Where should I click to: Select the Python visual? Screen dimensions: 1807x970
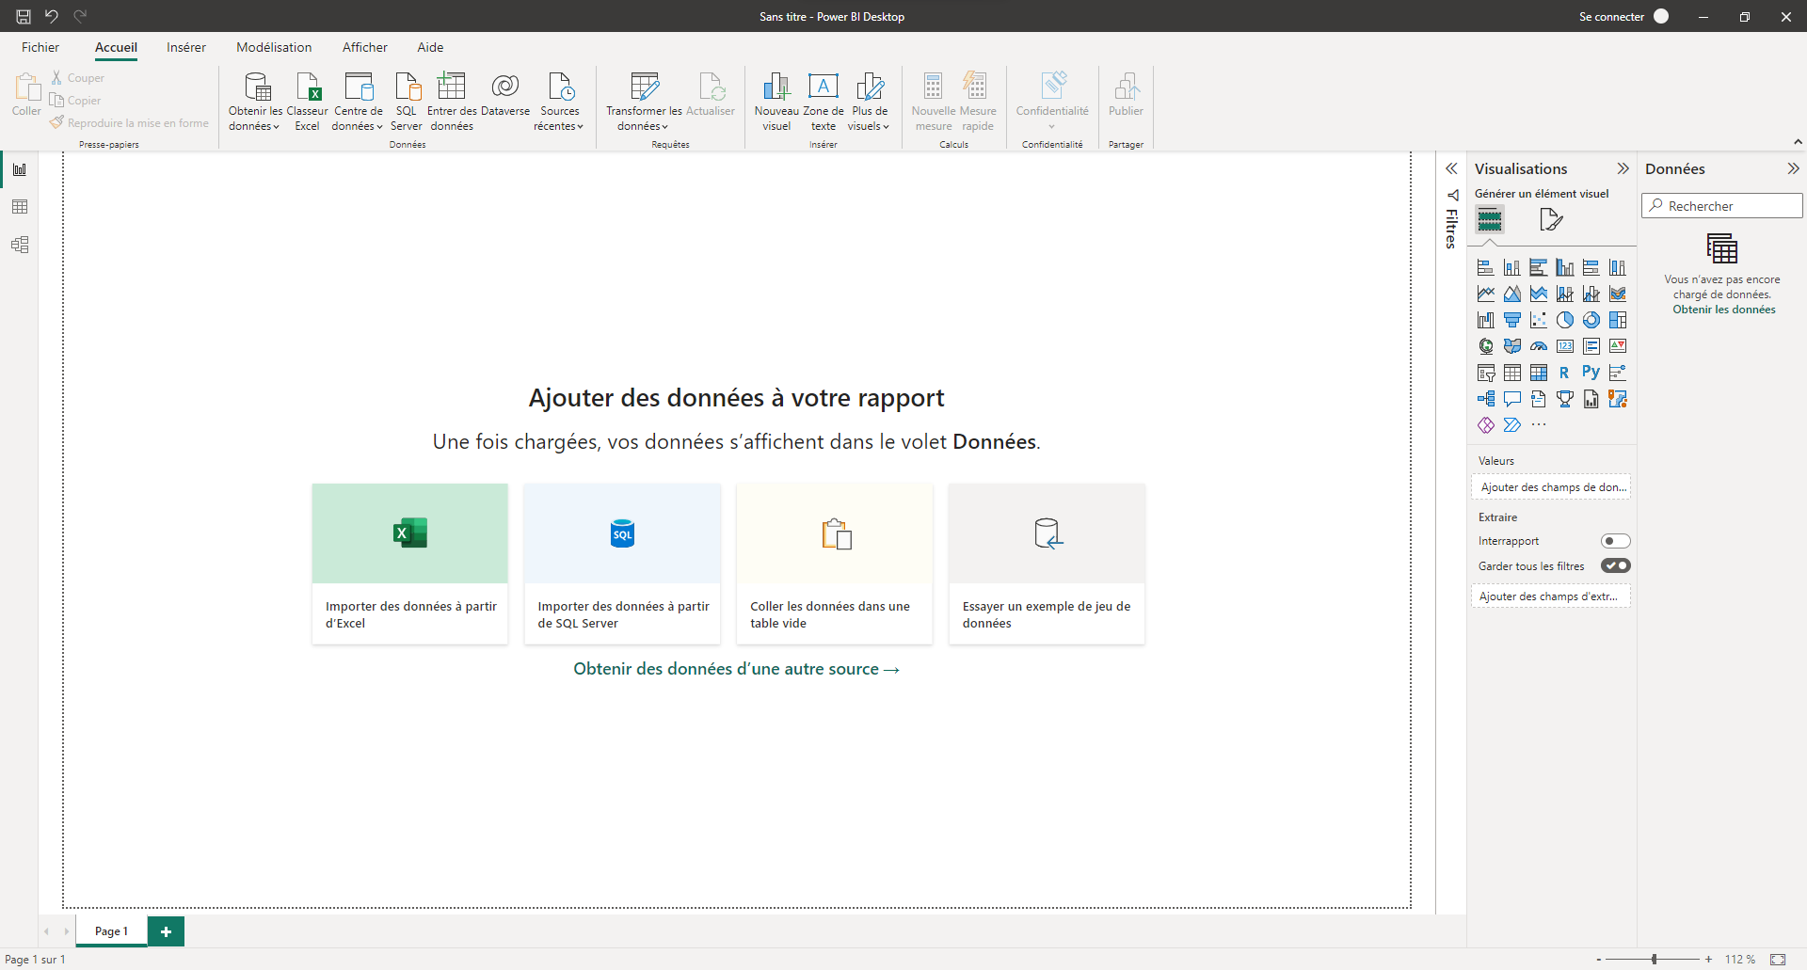(x=1591, y=373)
